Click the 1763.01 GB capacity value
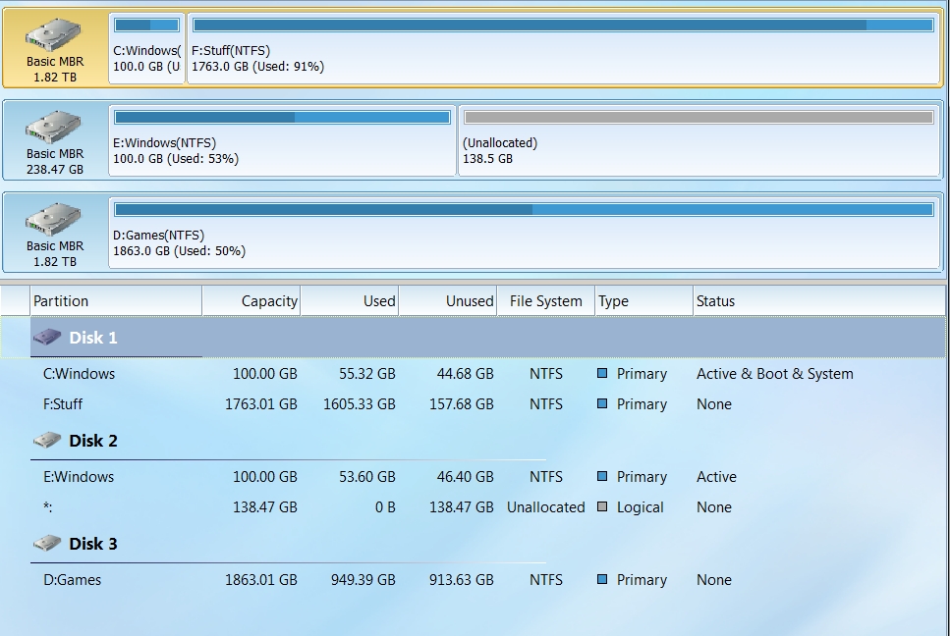Viewport: 950px width, 636px height. [261, 404]
